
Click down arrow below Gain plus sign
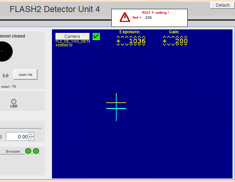tap(164, 45)
